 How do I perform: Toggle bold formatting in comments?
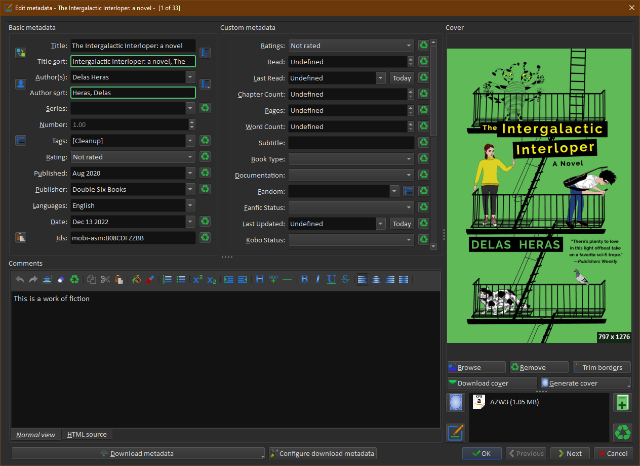click(x=304, y=279)
